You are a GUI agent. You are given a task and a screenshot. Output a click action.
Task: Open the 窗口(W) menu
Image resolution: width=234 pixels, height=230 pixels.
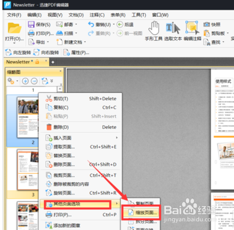pos(160,15)
